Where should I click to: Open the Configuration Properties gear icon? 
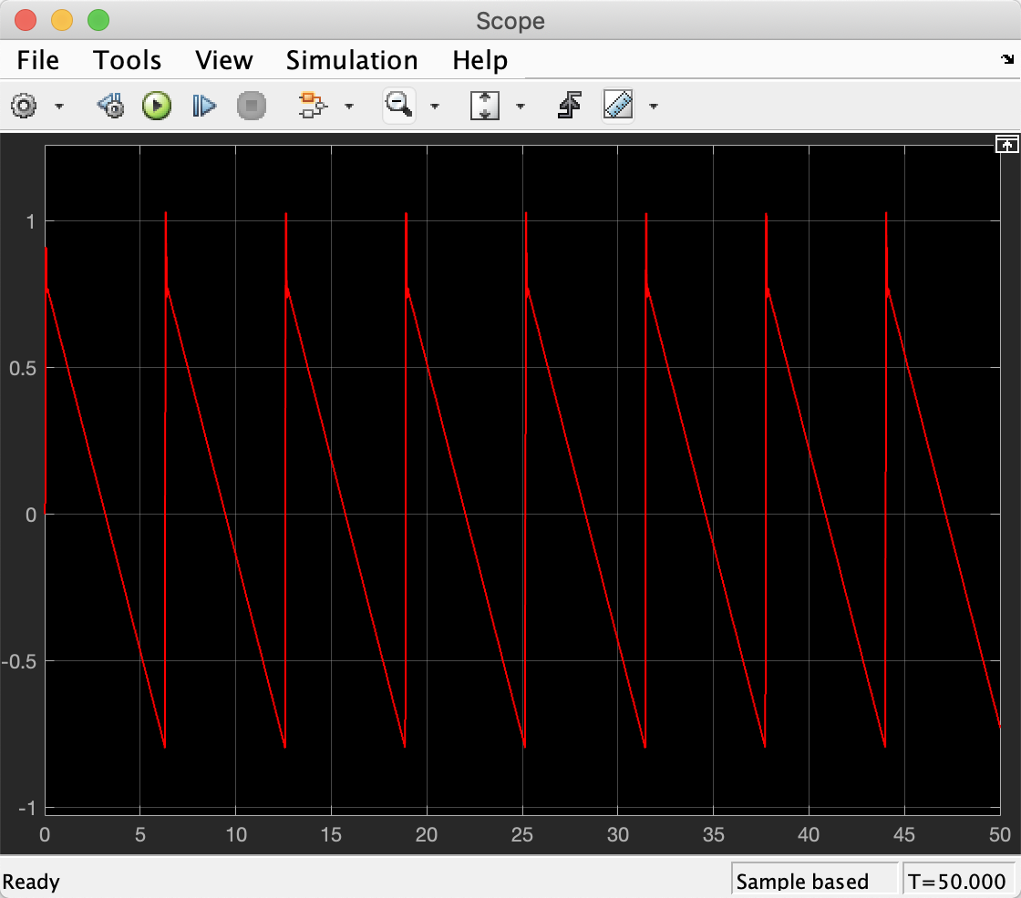[24, 106]
